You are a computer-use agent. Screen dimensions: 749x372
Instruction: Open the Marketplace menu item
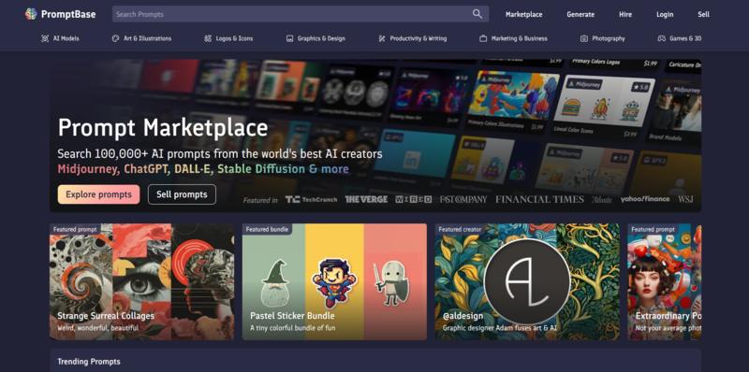(x=524, y=14)
